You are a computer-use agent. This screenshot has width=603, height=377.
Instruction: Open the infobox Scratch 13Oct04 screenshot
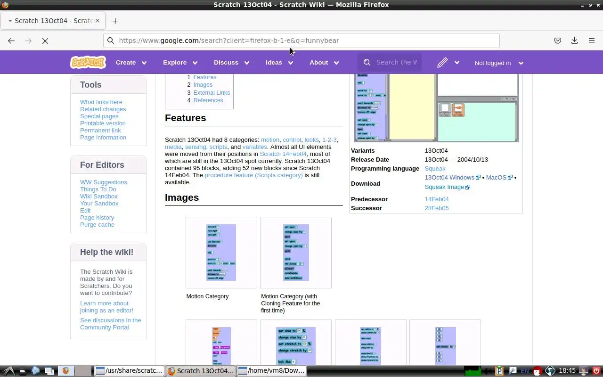tap(436, 108)
